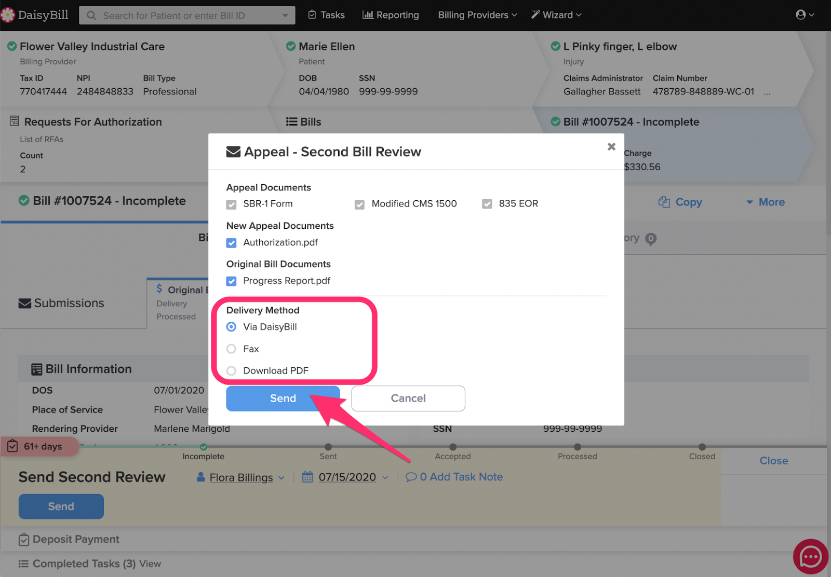Open the search field dropdown arrow
Image resolution: width=831 pixels, height=577 pixels.
[x=285, y=16]
